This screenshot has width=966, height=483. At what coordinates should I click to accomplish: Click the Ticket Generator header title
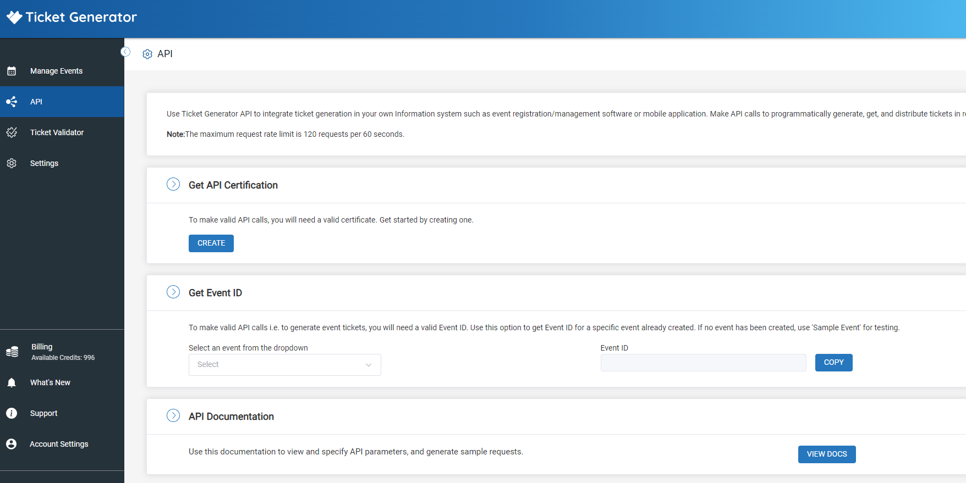coord(81,17)
